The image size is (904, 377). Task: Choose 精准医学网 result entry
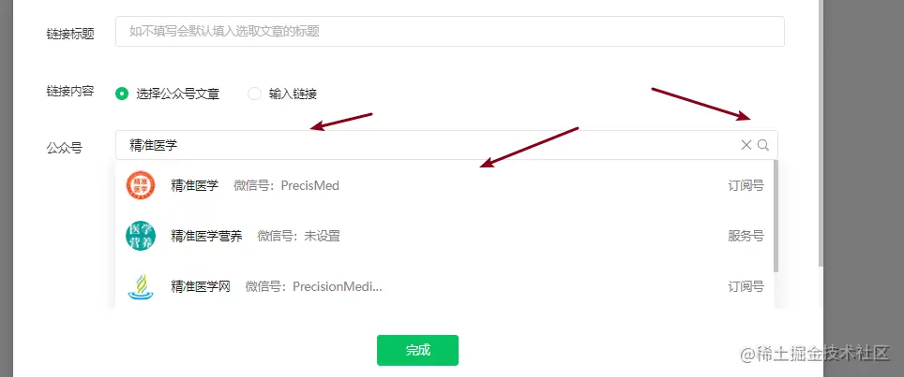point(444,286)
